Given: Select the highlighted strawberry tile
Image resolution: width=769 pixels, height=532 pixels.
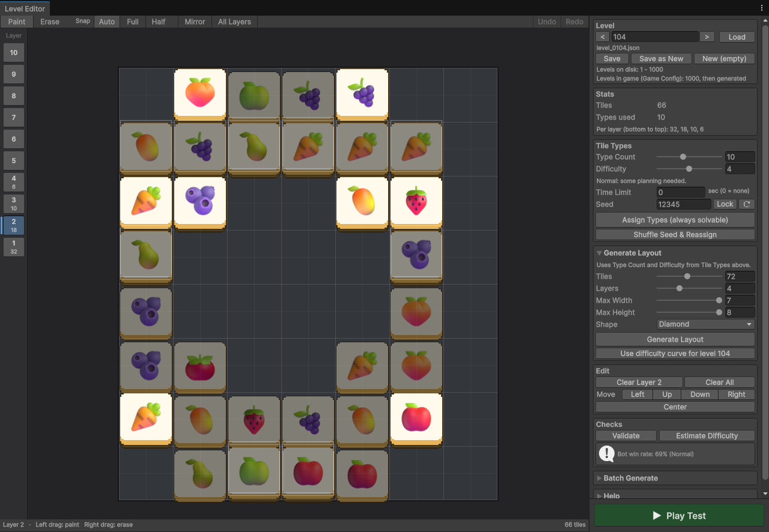Looking at the screenshot, I should 416,204.
